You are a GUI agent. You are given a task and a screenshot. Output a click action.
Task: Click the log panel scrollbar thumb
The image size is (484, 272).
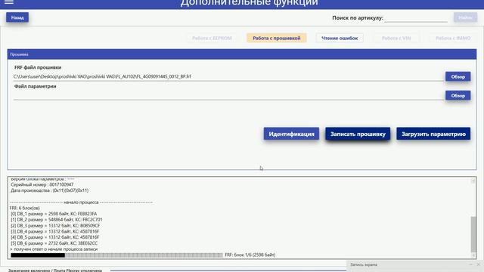(473, 234)
